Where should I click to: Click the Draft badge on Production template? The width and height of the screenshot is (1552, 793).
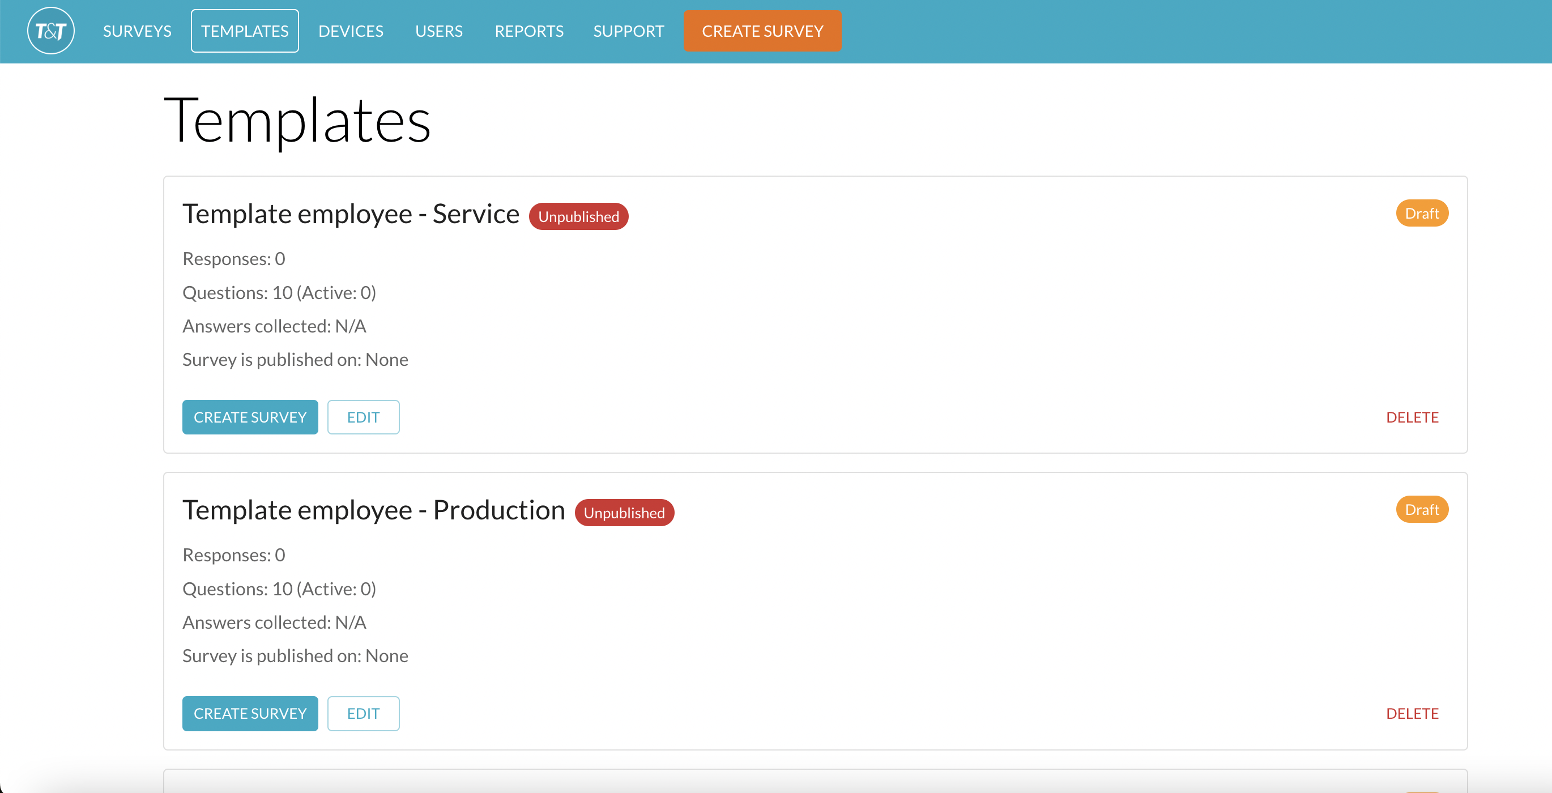point(1421,510)
